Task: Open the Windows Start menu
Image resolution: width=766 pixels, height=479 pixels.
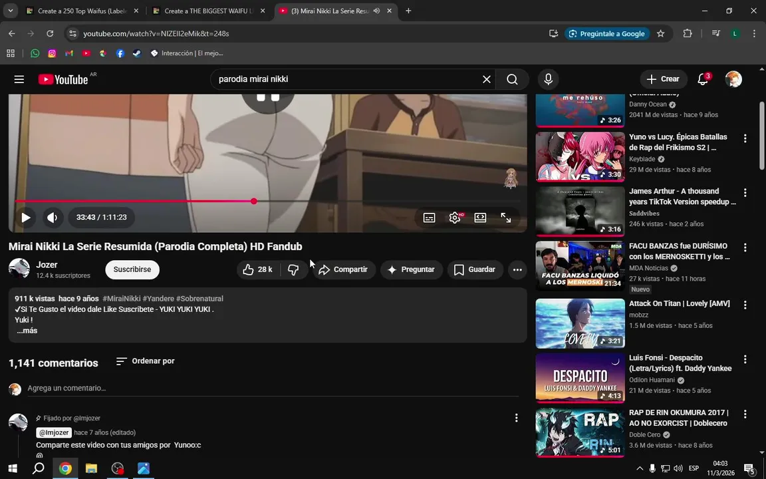Action: [13, 468]
